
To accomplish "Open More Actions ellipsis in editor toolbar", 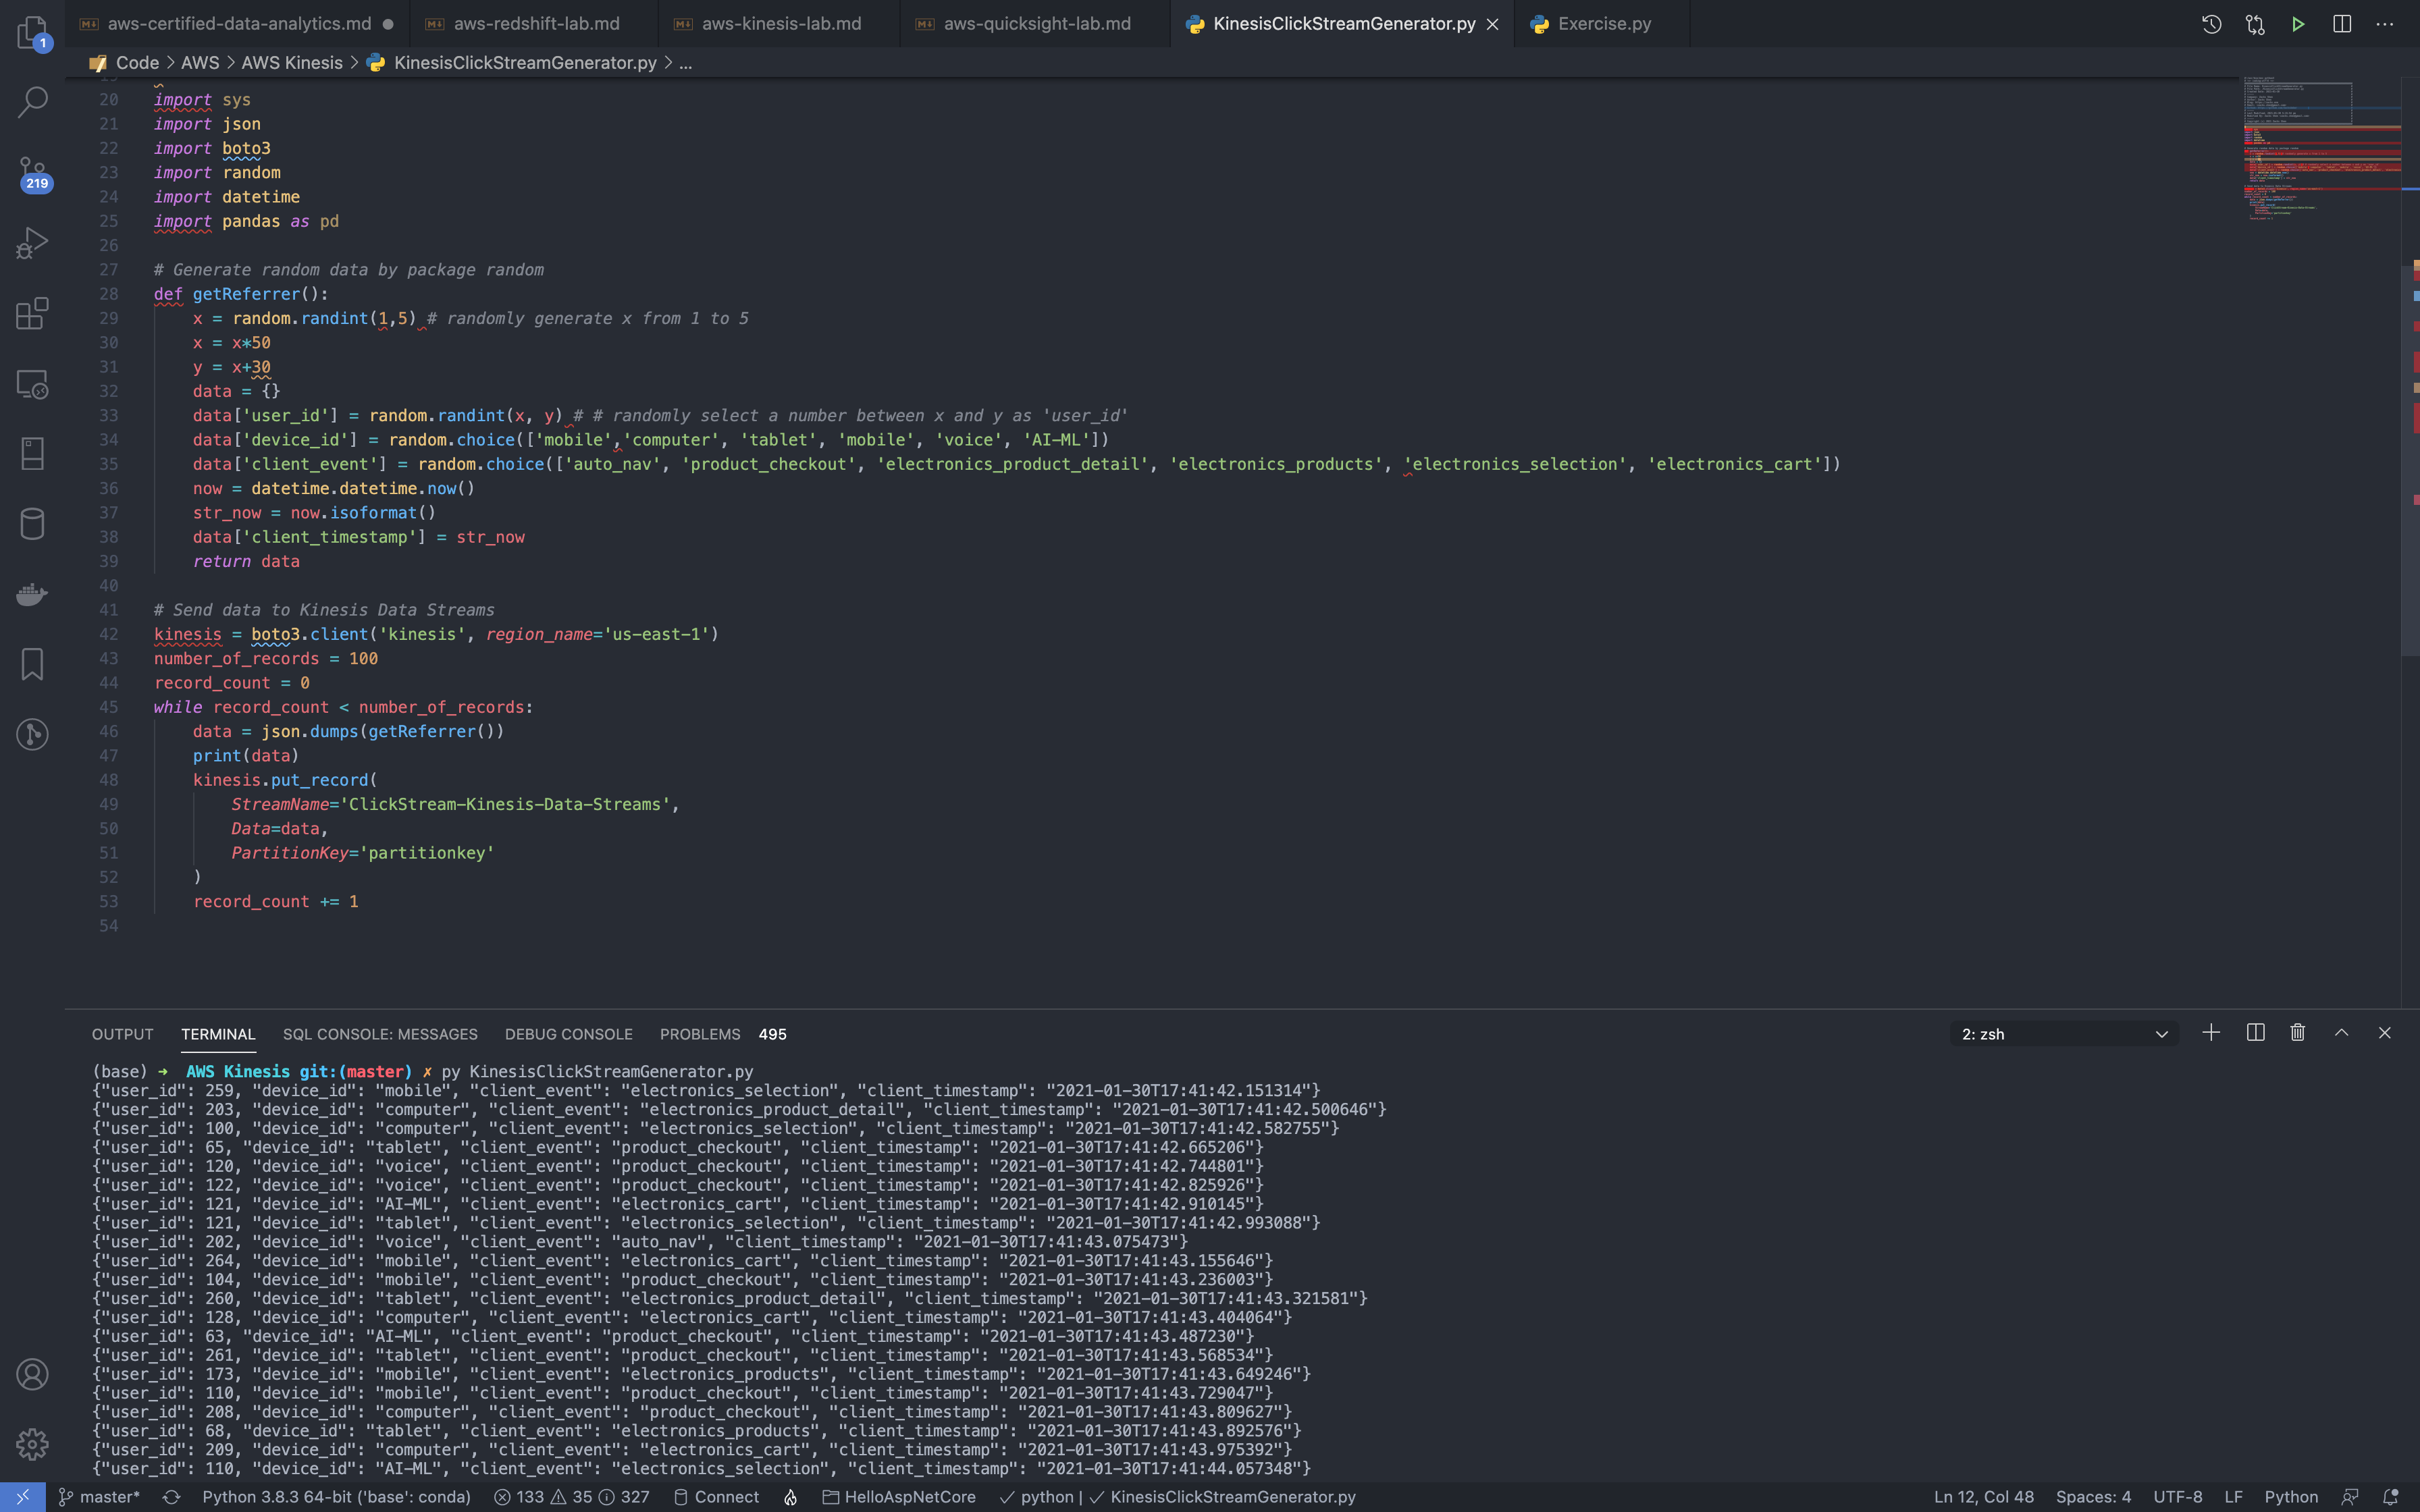I will (x=2384, y=24).
